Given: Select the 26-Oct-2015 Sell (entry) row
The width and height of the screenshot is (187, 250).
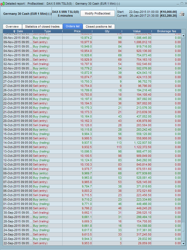Looking at the screenshot, I should (x=92, y=95).
